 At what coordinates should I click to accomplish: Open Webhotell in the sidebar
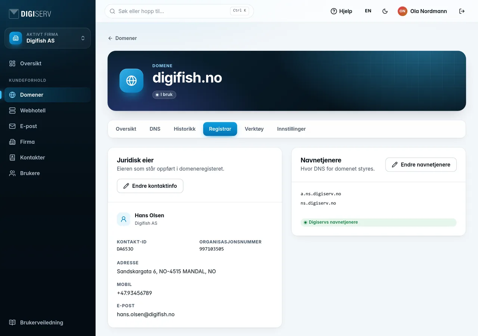click(x=47, y=111)
